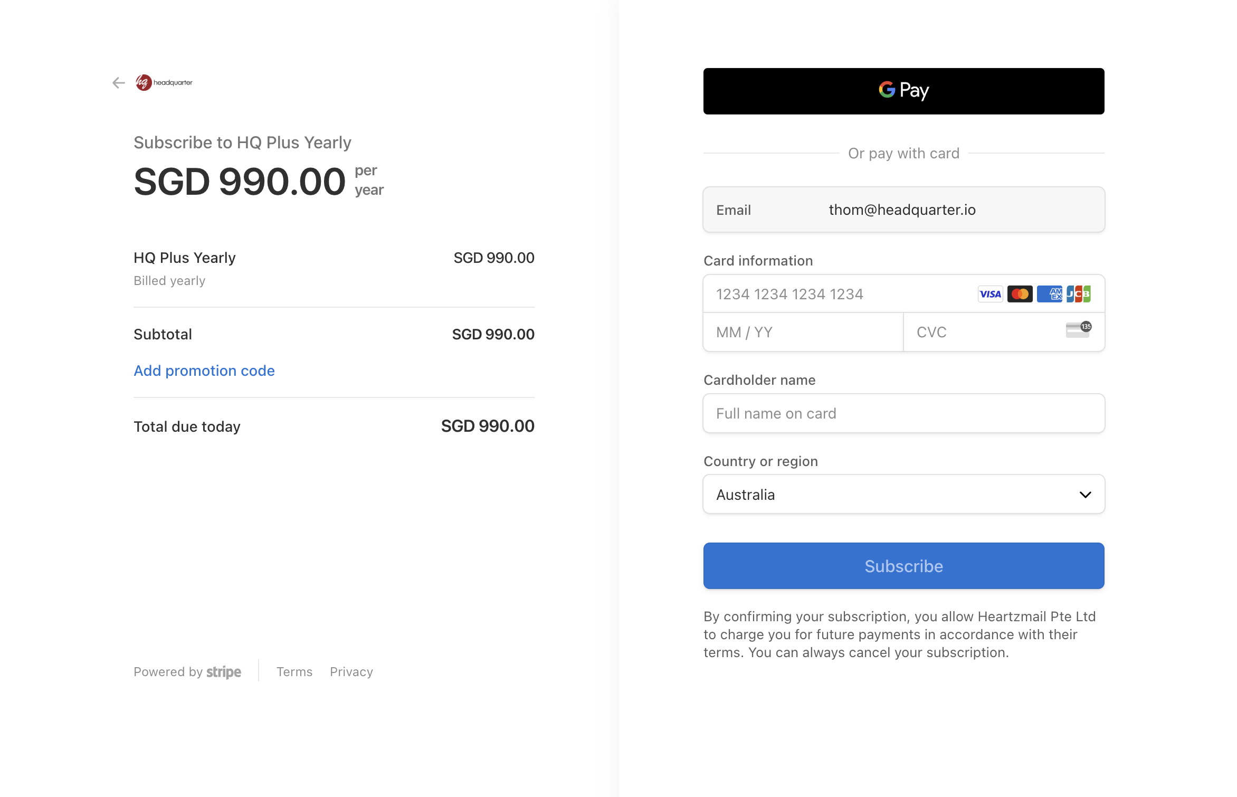Focus the Full name on card field
1237x797 pixels.
pos(903,413)
